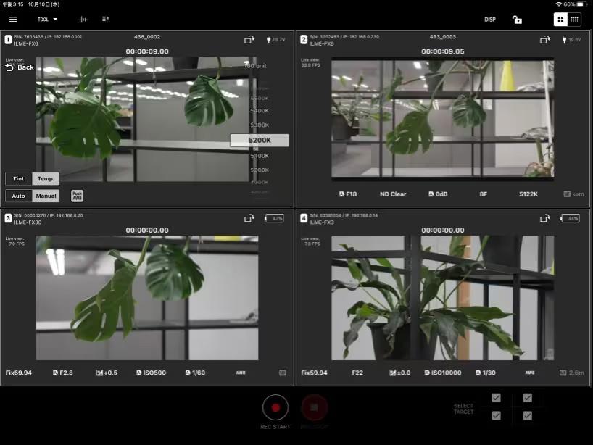Click the selected 5200K value on temperature slider
This screenshot has width=593, height=445.
[260, 141]
